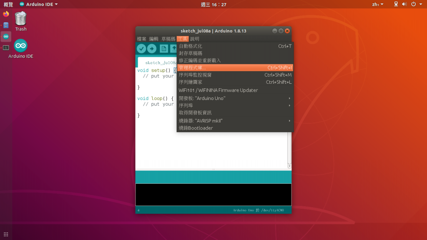The width and height of the screenshot is (427, 240).
Task: Click the New sketch toolbar icon
Action: 163,49
